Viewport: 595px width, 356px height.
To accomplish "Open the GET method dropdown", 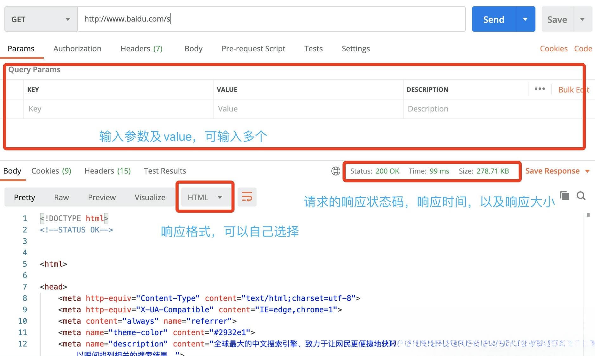I will click(41, 19).
